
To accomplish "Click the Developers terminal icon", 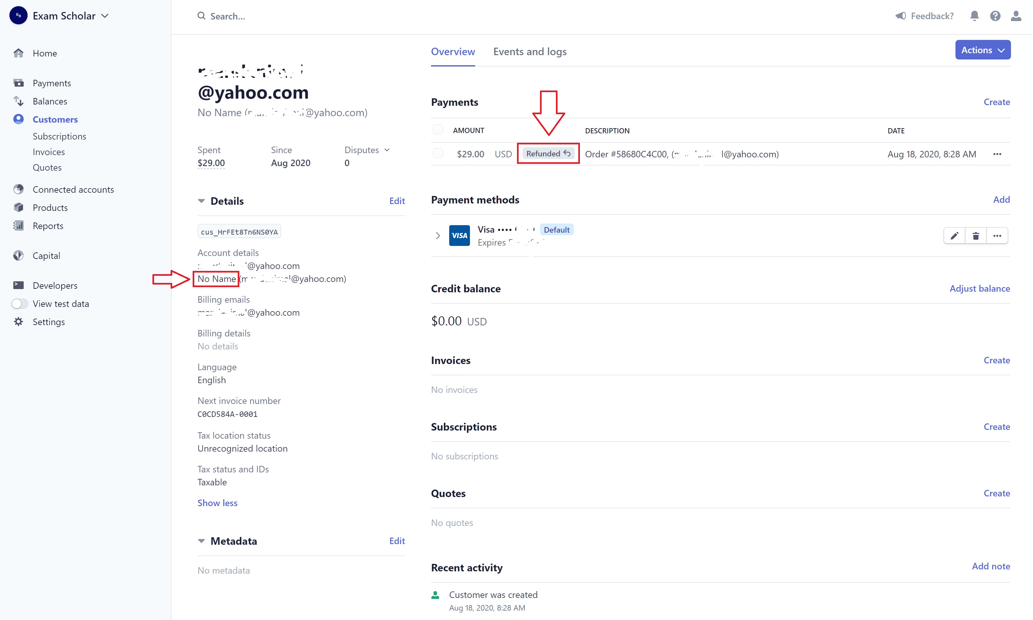I will [x=18, y=286].
